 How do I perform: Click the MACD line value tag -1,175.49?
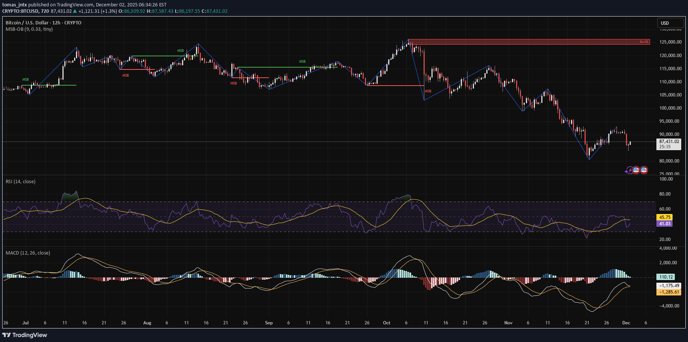point(669,286)
